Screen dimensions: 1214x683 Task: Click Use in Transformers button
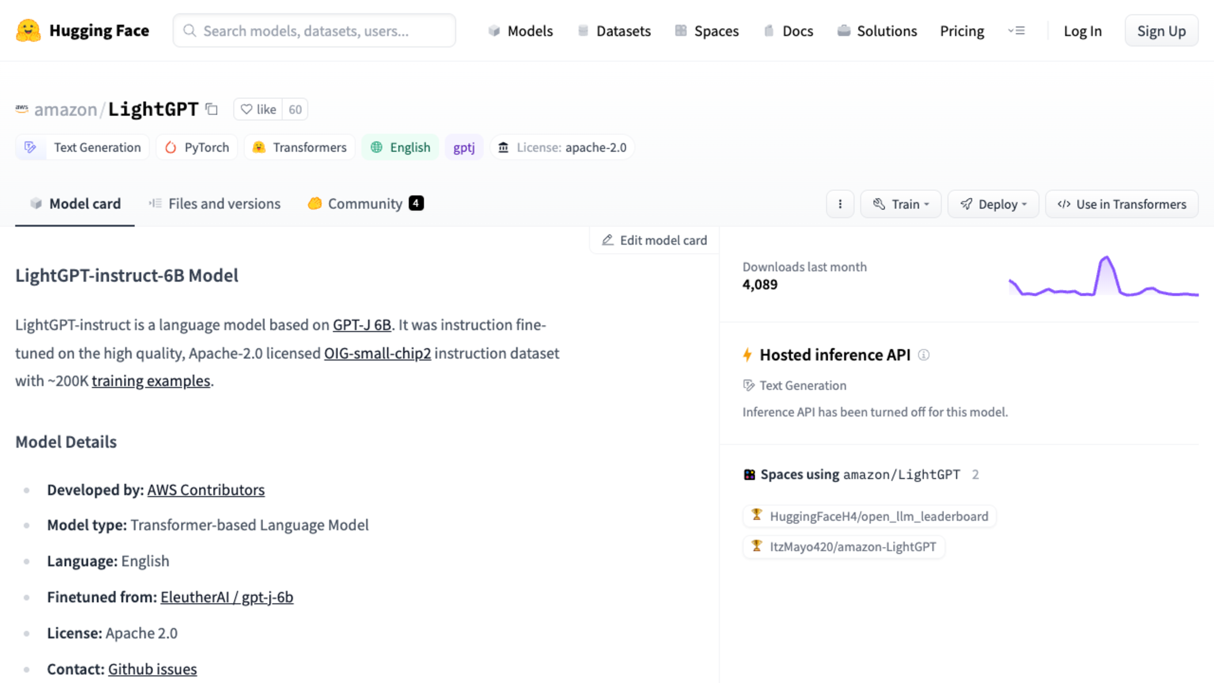point(1122,204)
